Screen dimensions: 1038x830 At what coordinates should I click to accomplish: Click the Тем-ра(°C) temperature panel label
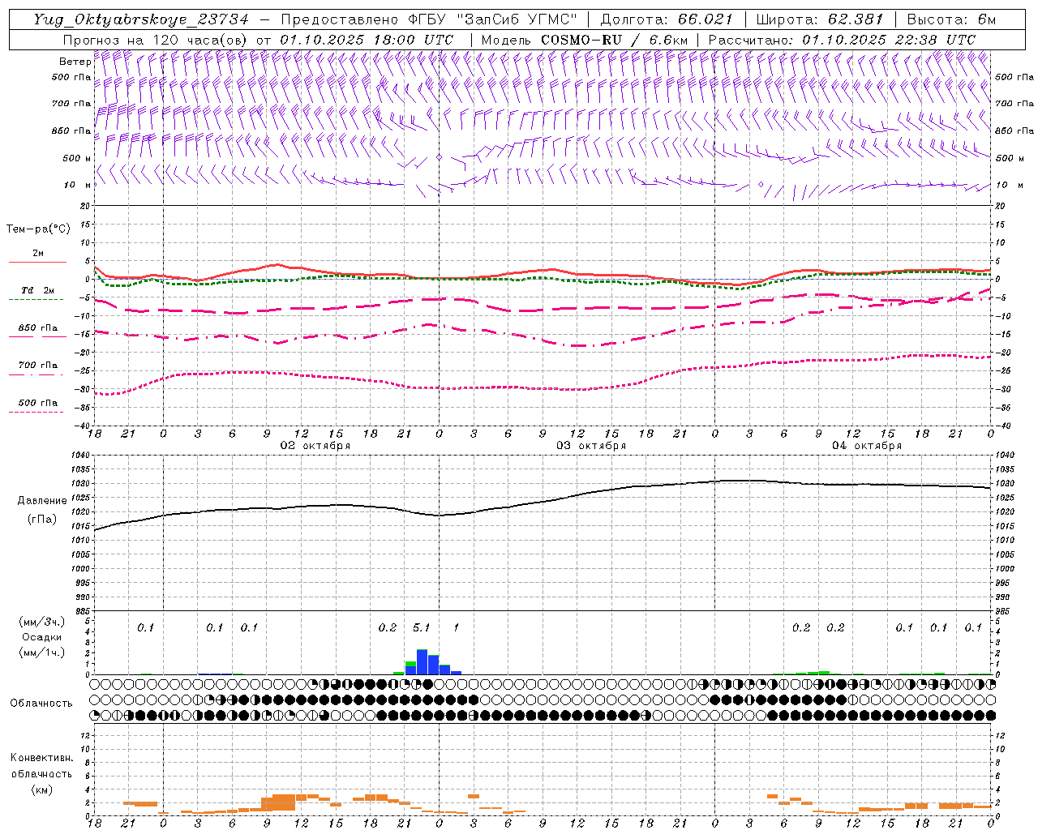point(38,229)
